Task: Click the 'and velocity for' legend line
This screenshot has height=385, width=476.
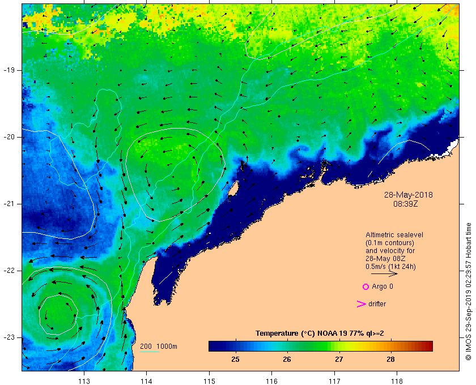Action: (390, 251)
